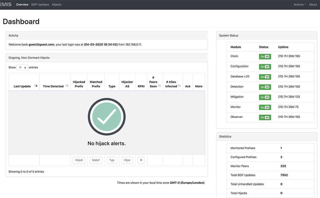Click the Hijacked Prefix filter input
The height and width of the screenshot is (198, 320).
click(x=79, y=160)
